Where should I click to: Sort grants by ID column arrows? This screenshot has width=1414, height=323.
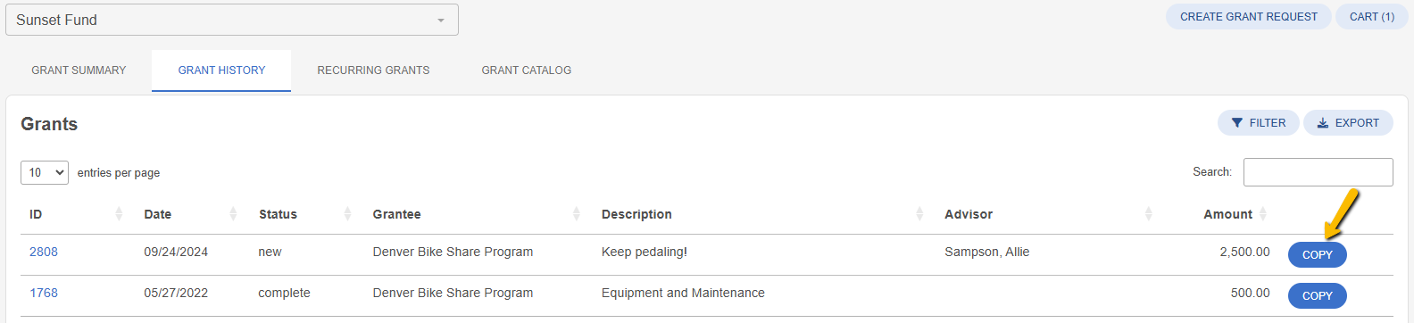click(x=119, y=214)
